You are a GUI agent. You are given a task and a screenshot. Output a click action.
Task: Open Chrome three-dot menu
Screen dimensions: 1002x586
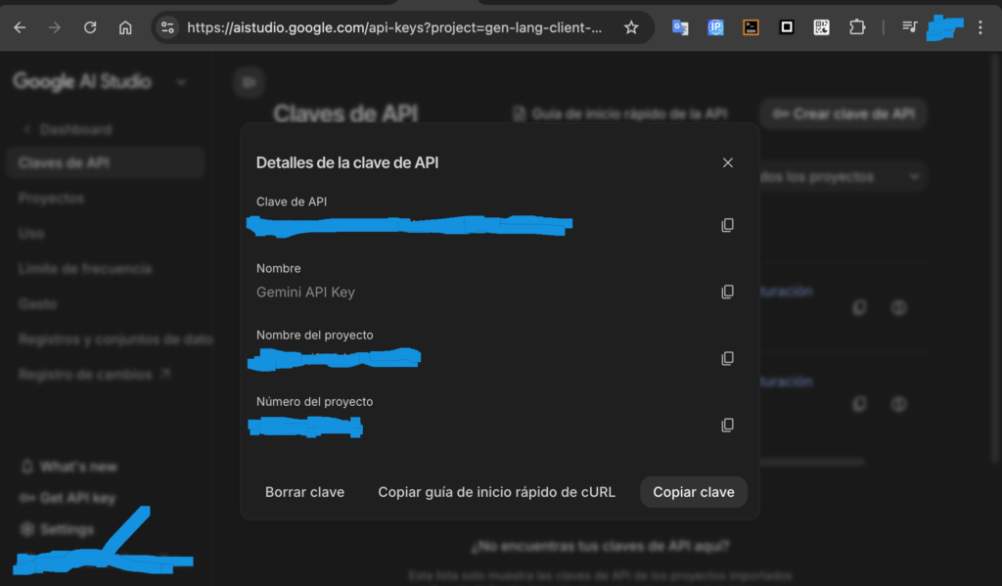point(980,27)
